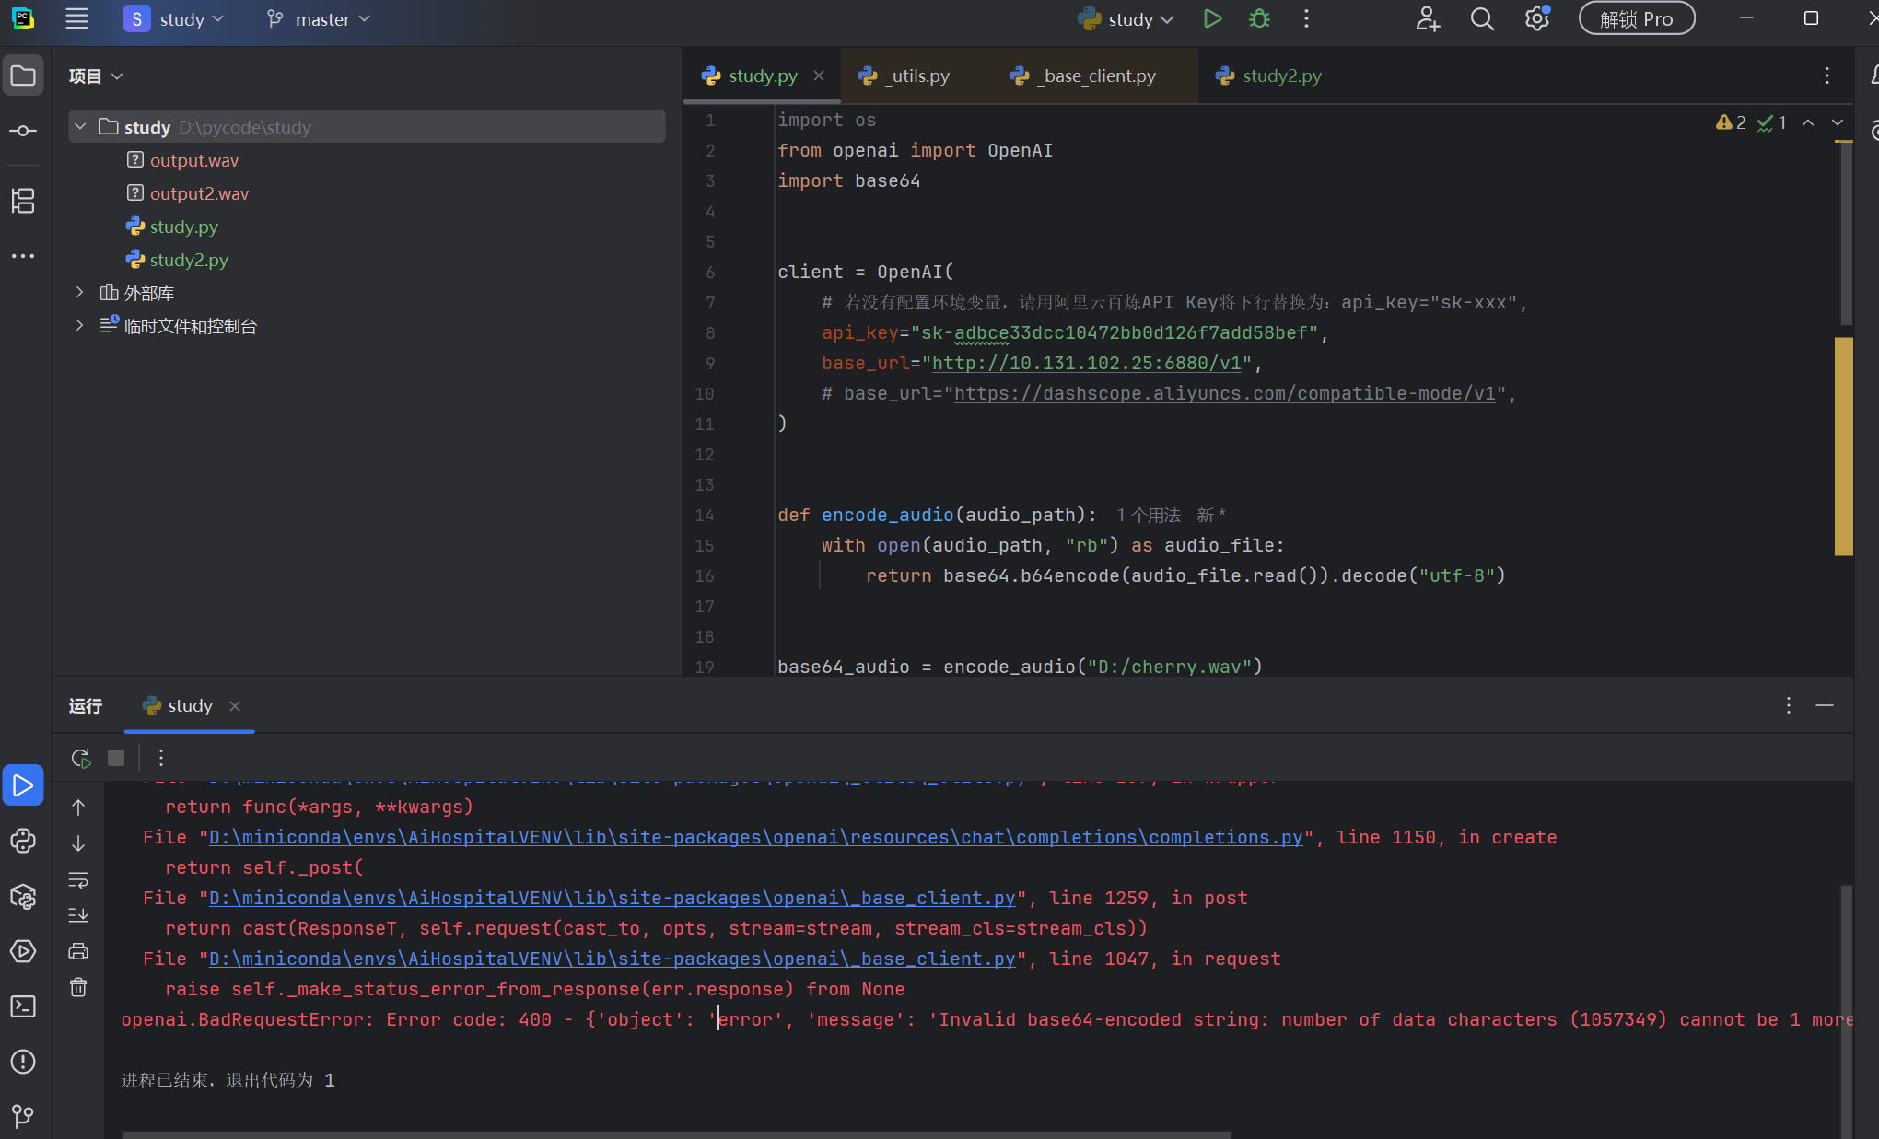
Task: Open the Git tool window
Action: click(23, 1116)
